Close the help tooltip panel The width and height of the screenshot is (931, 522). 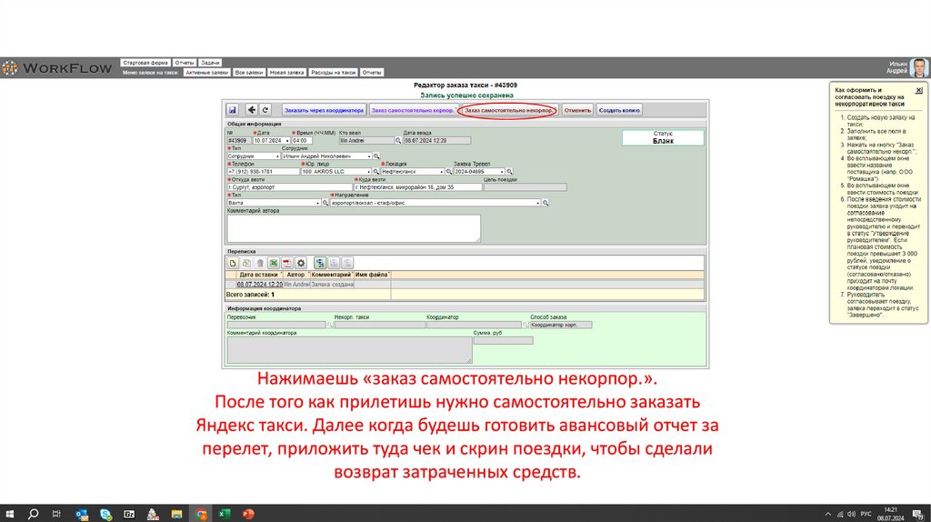click(x=918, y=90)
